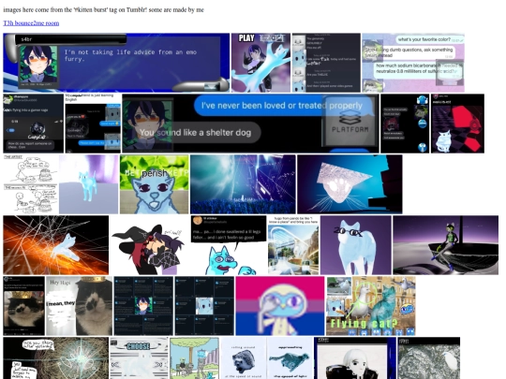Open the 'hugo from pends be like' image
Viewport: 506px width, 379px height.
(x=293, y=245)
